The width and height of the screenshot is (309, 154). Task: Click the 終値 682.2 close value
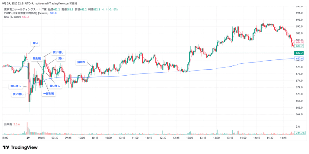pyautogui.click(x=96, y=9)
